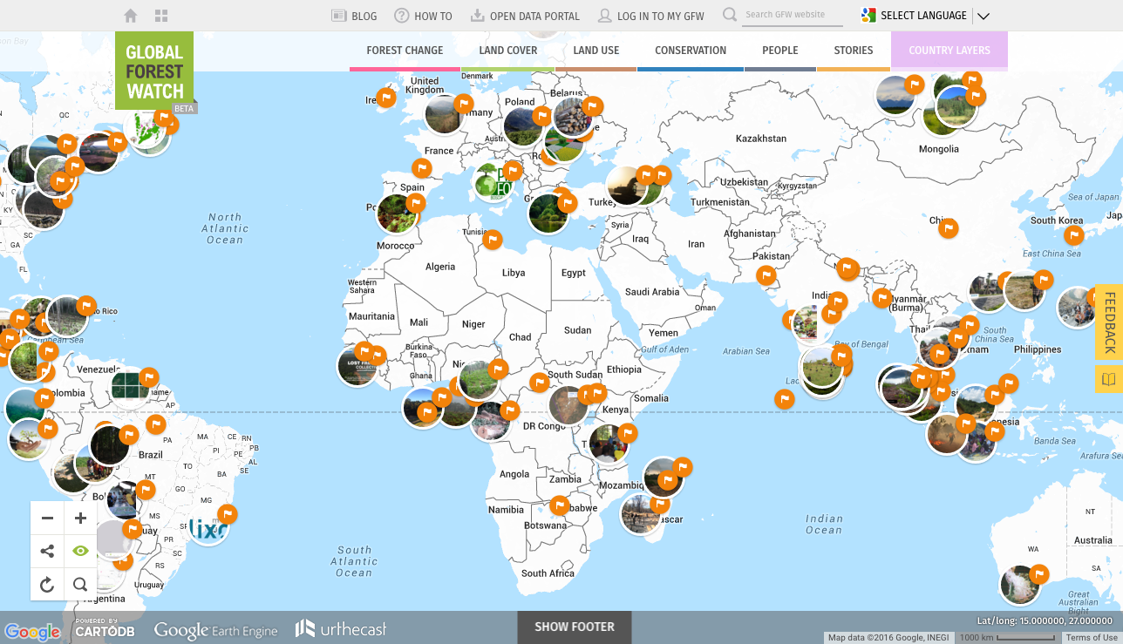Screen dimensions: 1123x644
Task: Zoom out with the minus button
Action: point(47,519)
